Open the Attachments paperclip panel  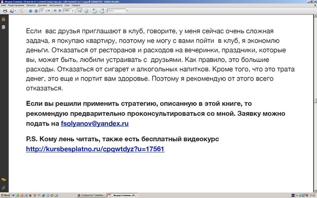pyautogui.click(x=3, y=188)
